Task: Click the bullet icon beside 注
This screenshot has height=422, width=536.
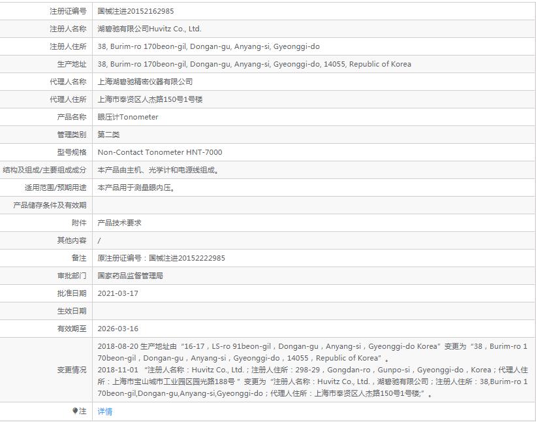Action: click(75, 411)
